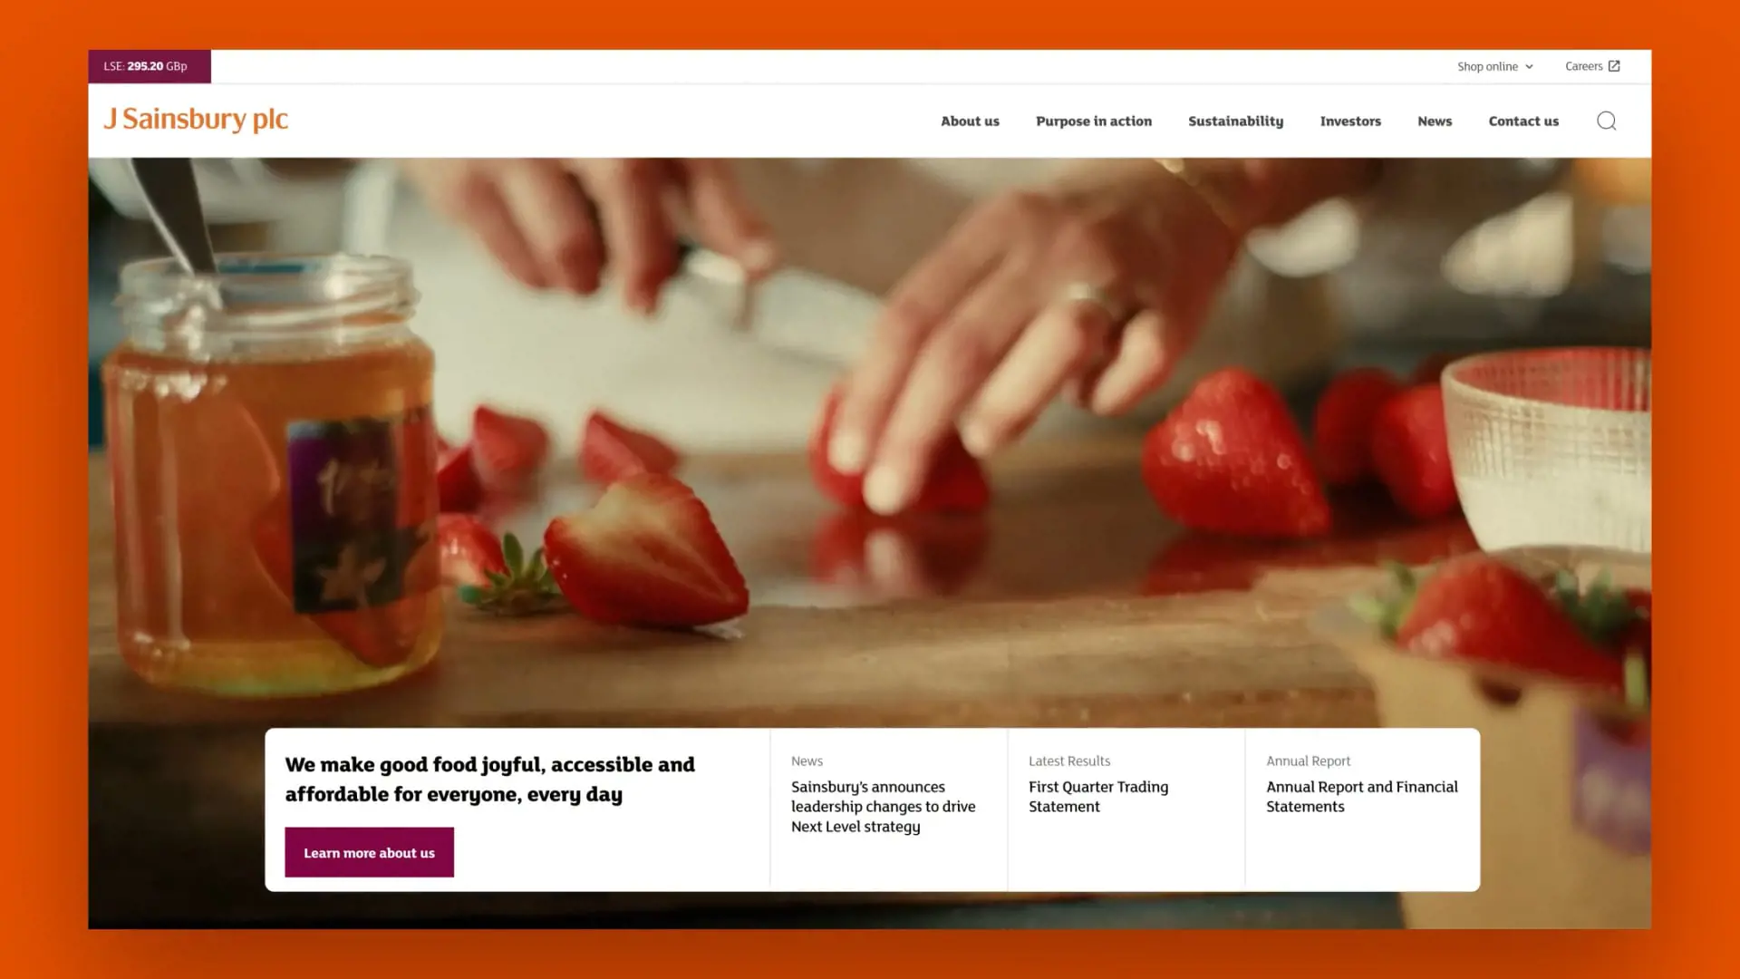1740x979 pixels.
Task: Click the LSE share price badge
Action: tap(150, 66)
